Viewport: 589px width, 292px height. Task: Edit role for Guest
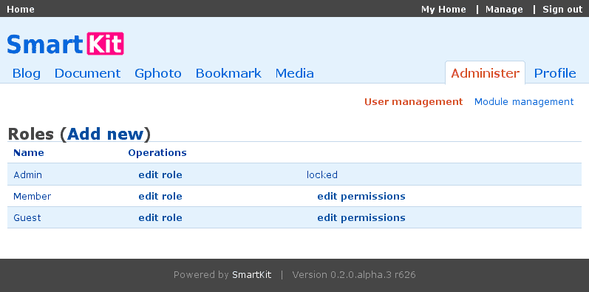pos(160,217)
